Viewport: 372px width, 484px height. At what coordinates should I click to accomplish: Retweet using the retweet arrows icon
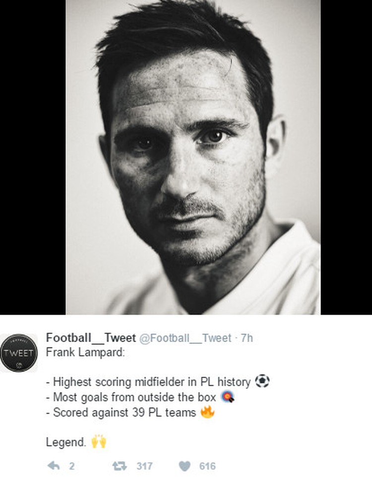120,466
